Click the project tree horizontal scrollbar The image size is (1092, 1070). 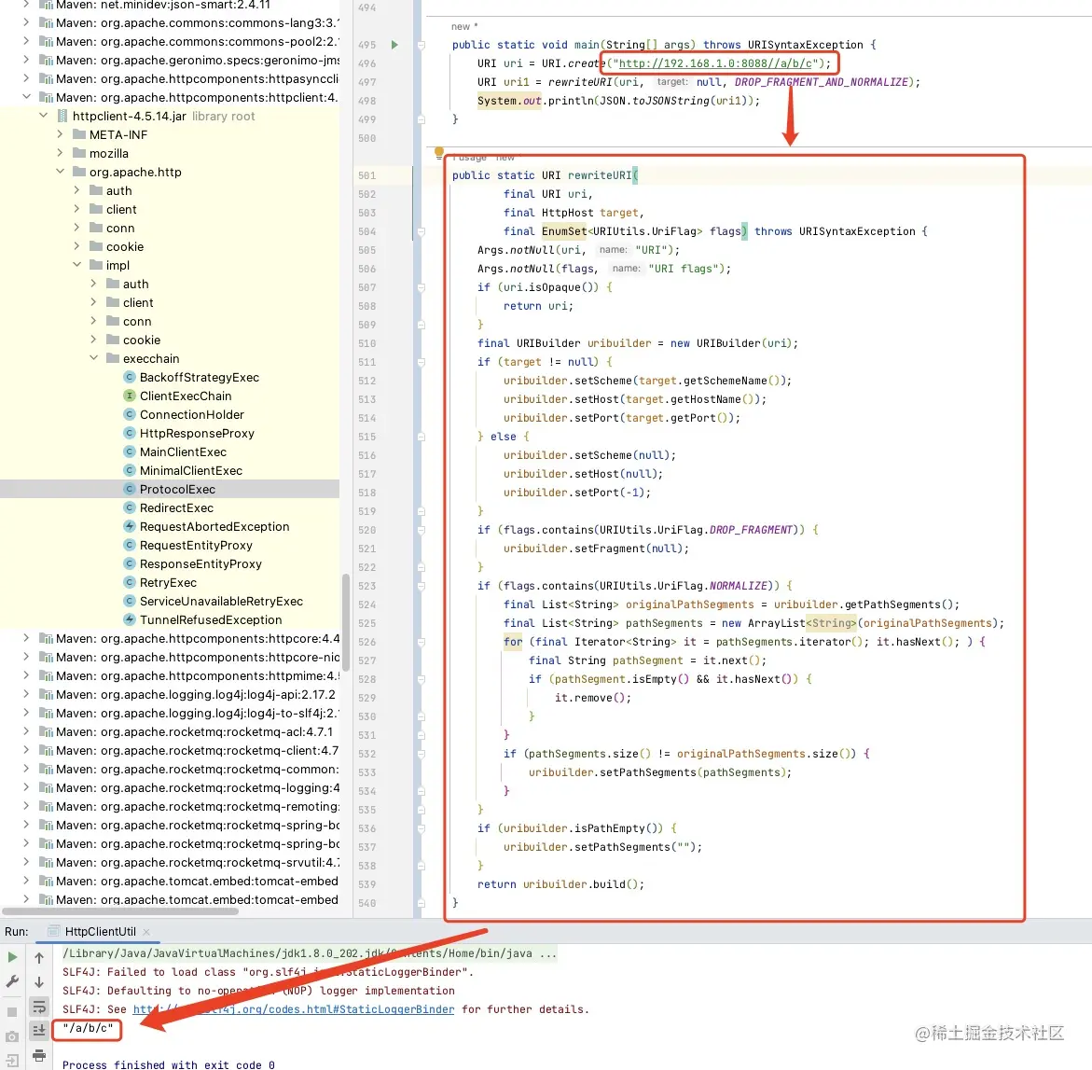click(120, 911)
